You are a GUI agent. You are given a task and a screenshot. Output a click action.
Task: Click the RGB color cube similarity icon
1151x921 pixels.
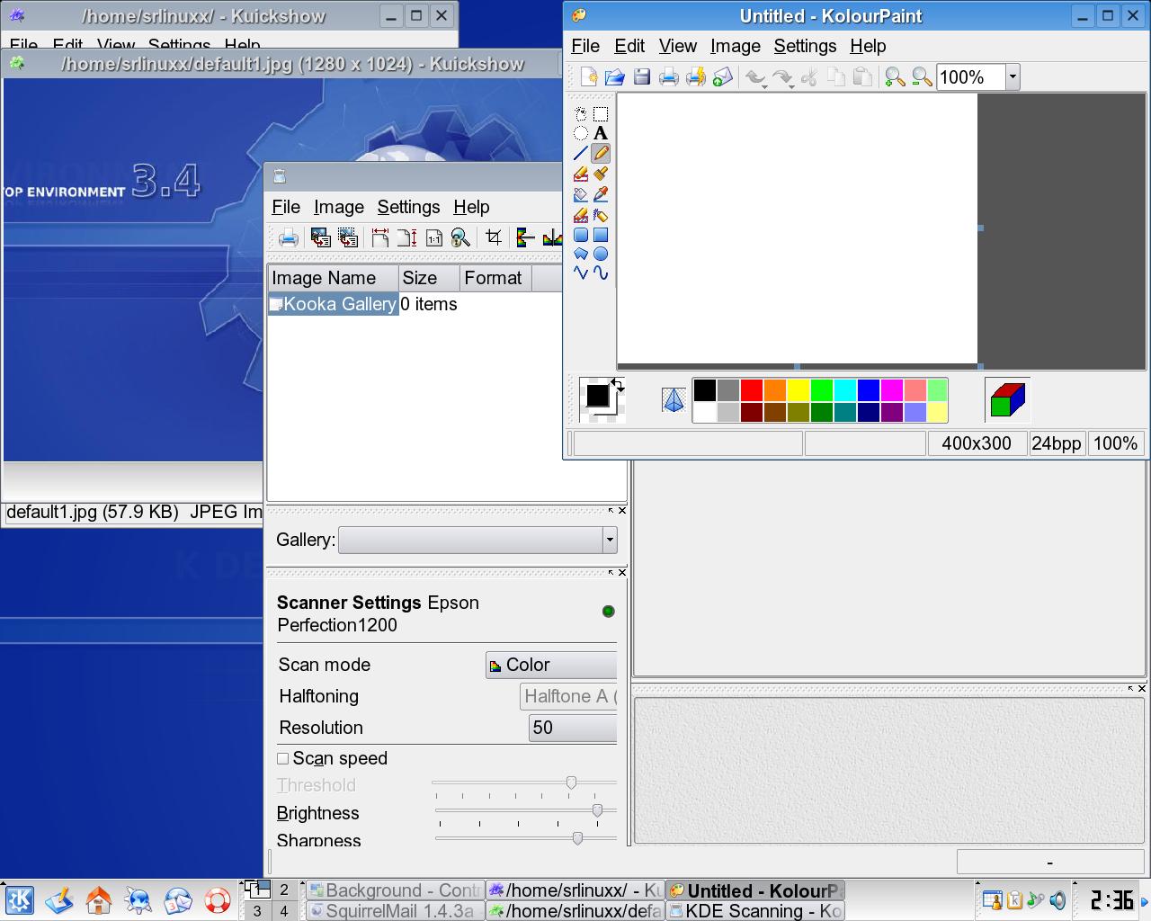pos(1007,400)
